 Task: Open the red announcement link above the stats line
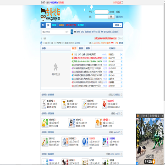[x=105, y=38]
